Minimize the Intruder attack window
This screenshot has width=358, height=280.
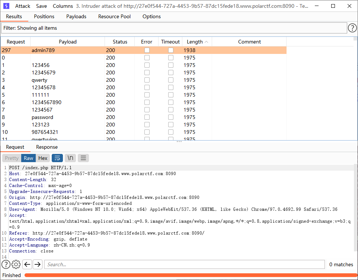click(x=317, y=6)
